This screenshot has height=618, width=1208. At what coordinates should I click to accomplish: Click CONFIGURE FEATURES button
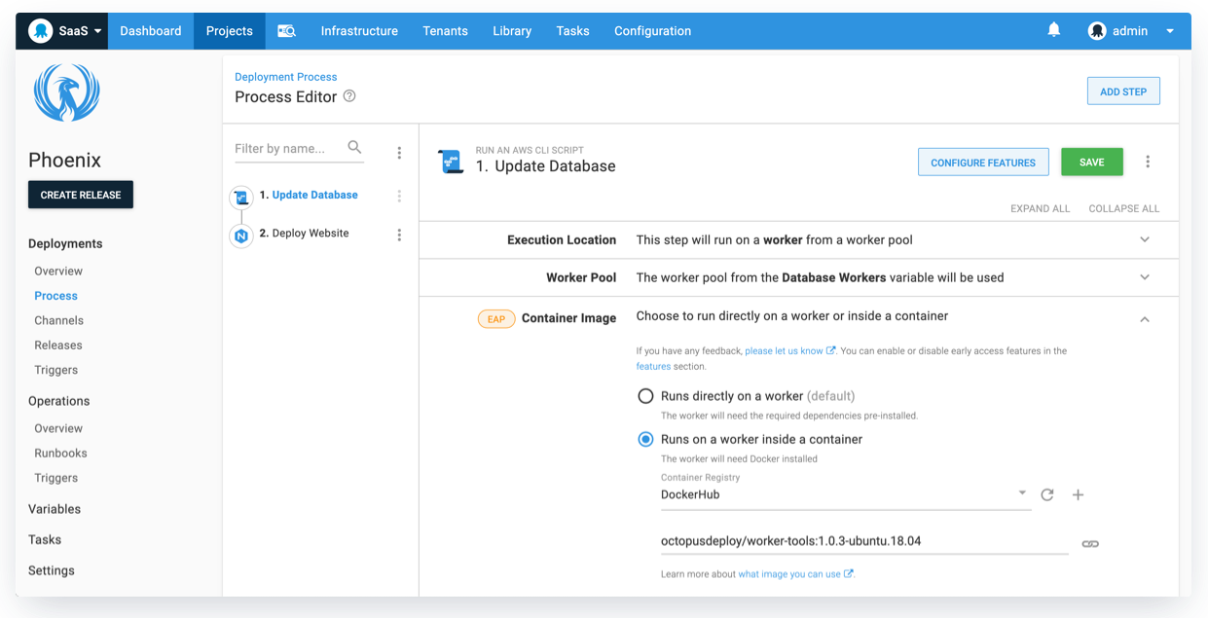pyautogui.click(x=983, y=163)
